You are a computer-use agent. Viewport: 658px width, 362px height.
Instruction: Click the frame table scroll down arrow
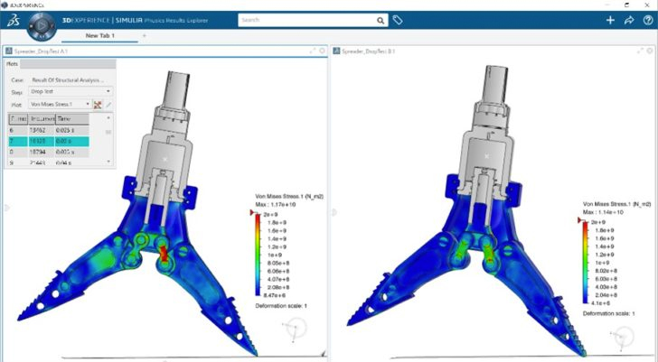[x=108, y=162]
